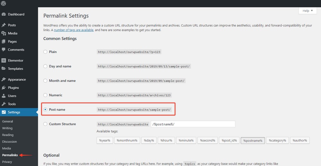
Task: Open Privacy settings submenu
Action: (x=7, y=162)
